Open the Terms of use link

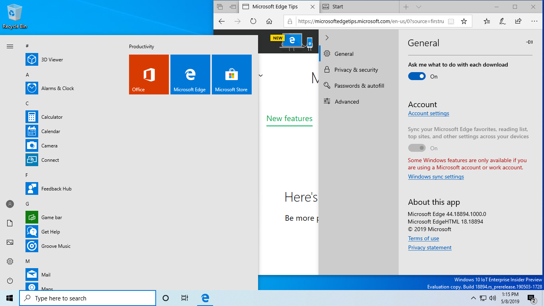tap(423, 238)
